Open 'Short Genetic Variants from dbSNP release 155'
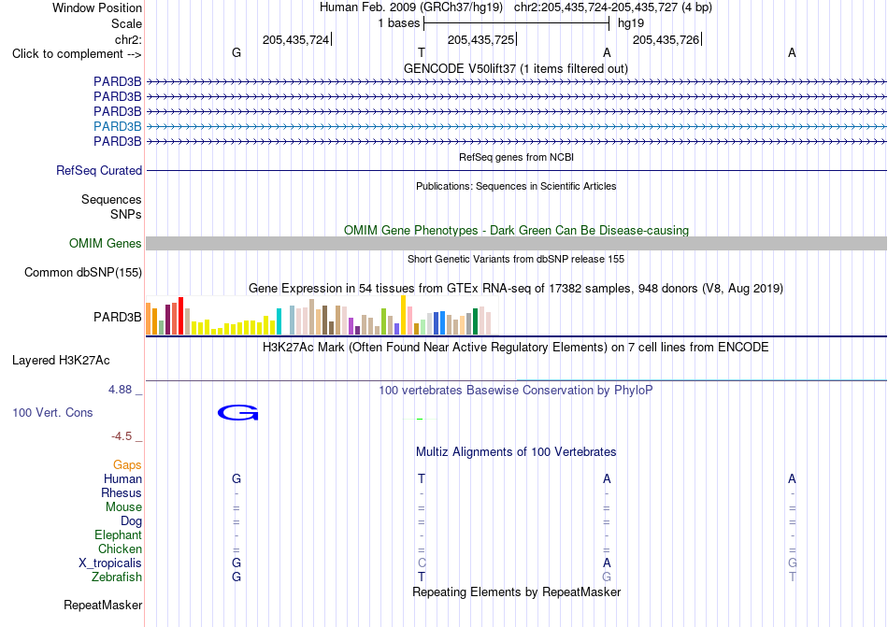The width and height of the screenshot is (888, 627). click(x=516, y=259)
